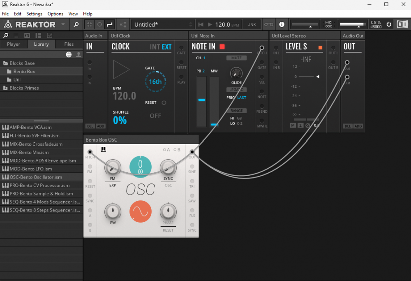Toggle the Clock RESET power icon
This screenshot has height=281, width=411.
[x=164, y=102]
